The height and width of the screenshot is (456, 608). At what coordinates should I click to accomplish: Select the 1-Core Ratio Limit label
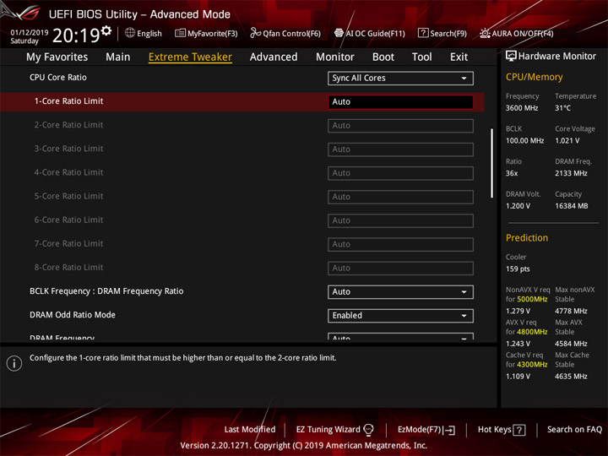68,101
